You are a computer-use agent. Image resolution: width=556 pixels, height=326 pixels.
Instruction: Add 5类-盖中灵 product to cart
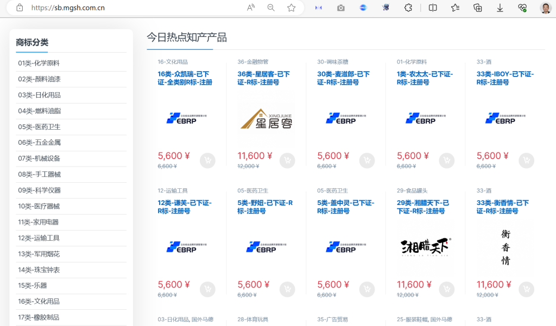pyautogui.click(x=367, y=289)
